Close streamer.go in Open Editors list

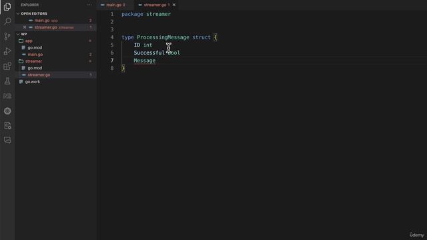[25, 27]
